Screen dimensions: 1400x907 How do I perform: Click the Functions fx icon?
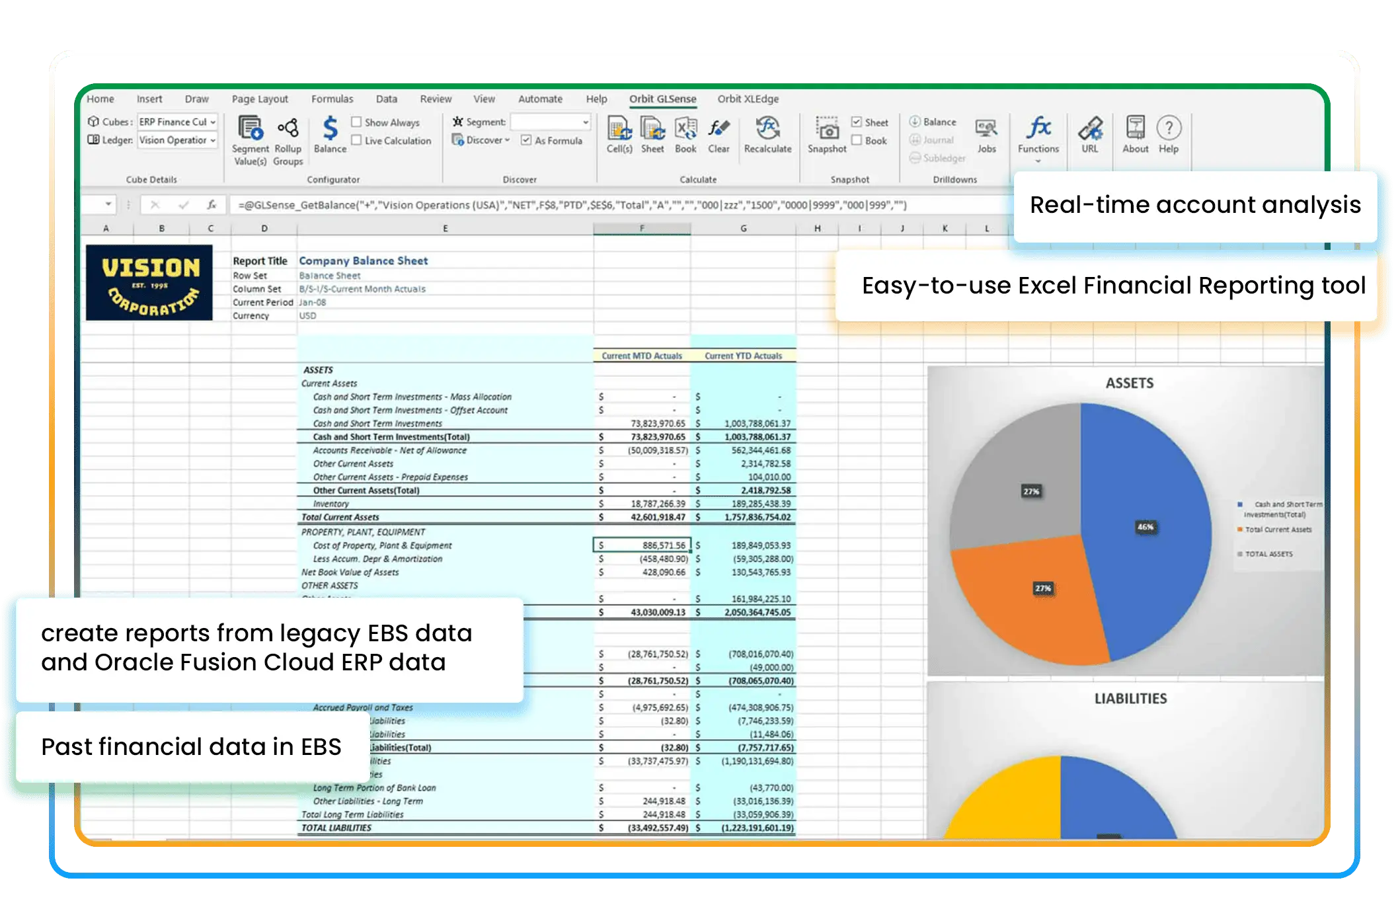[1038, 128]
